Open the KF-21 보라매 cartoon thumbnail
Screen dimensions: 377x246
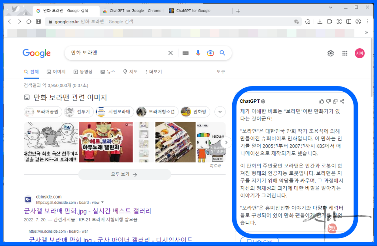pyautogui.click(x=51, y=142)
